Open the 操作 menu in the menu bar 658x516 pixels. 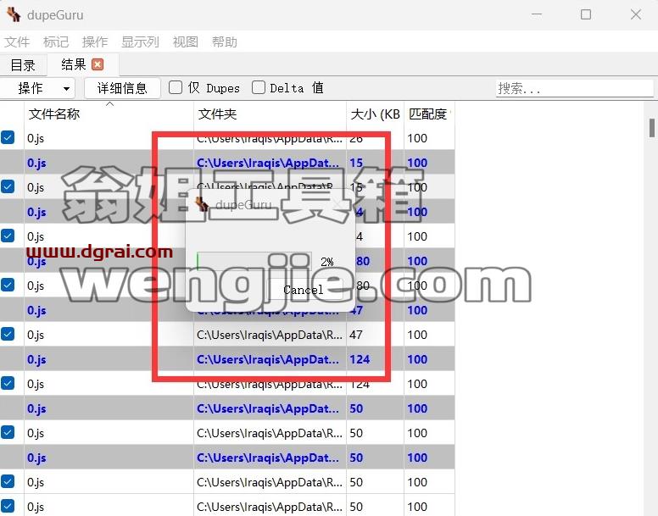pyautogui.click(x=95, y=42)
